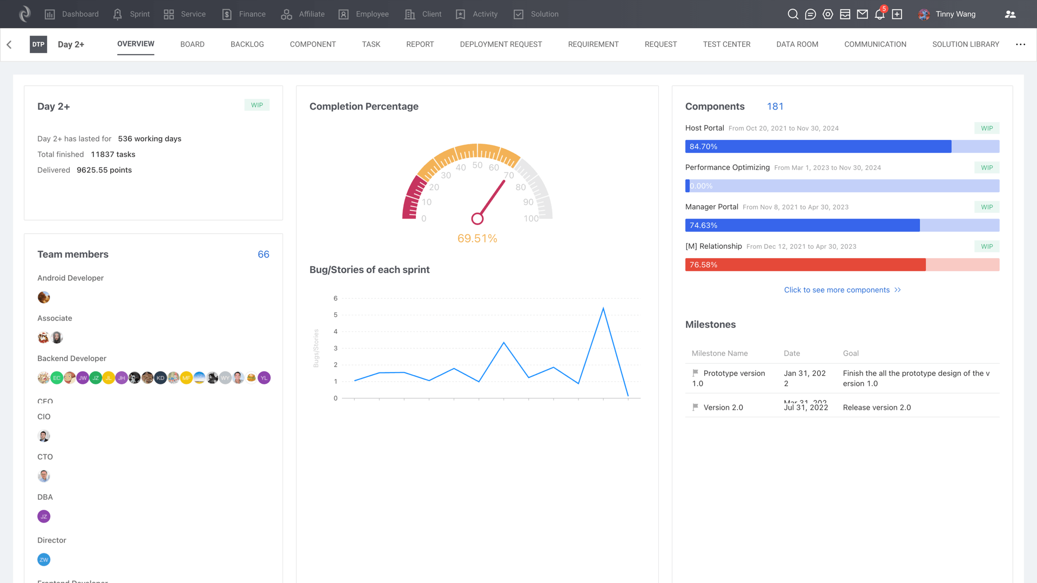Image resolution: width=1037 pixels, height=583 pixels.
Task: Click the DBA member avatar JZ
Action: (44, 517)
